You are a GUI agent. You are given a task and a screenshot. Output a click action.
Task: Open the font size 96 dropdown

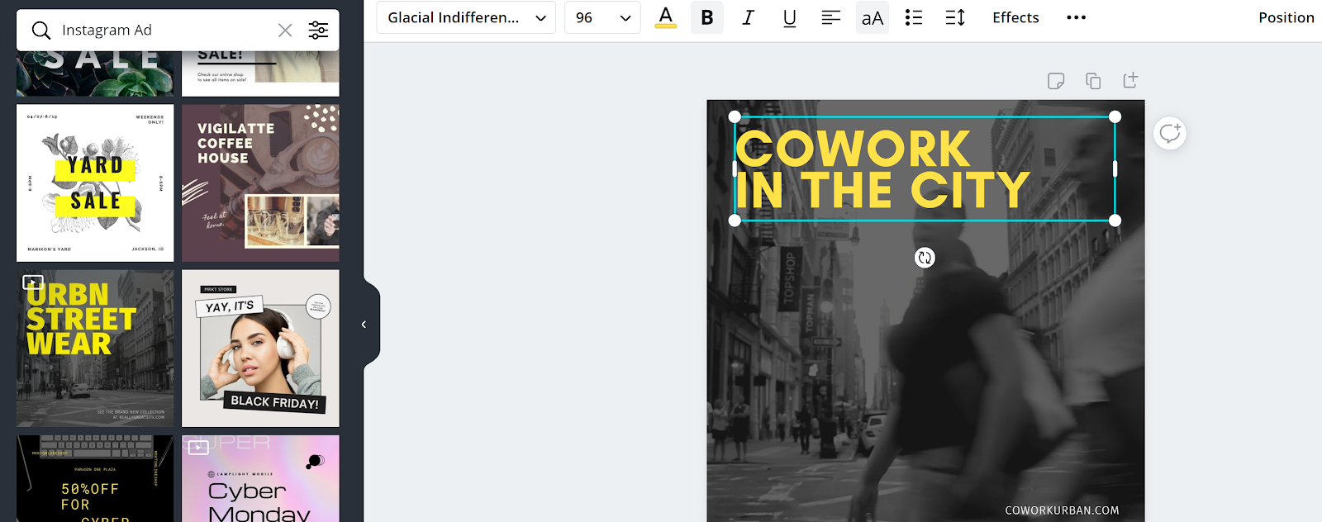point(602,17)
